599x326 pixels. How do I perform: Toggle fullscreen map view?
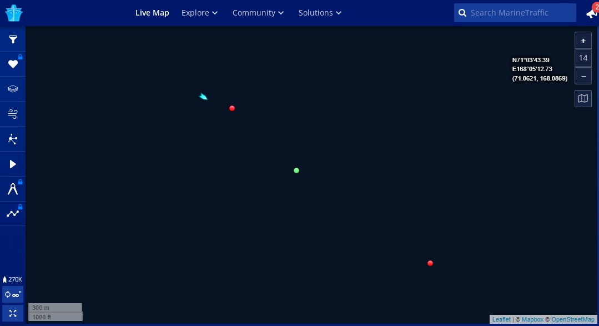[13, 313]
